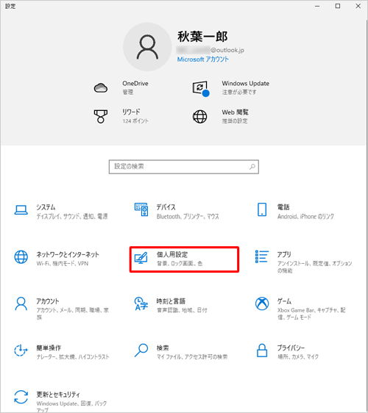368x413 pixels.
Task: Click the ディスプレイ、サウンド、通知、電源 description
Action: pos(72,217)
